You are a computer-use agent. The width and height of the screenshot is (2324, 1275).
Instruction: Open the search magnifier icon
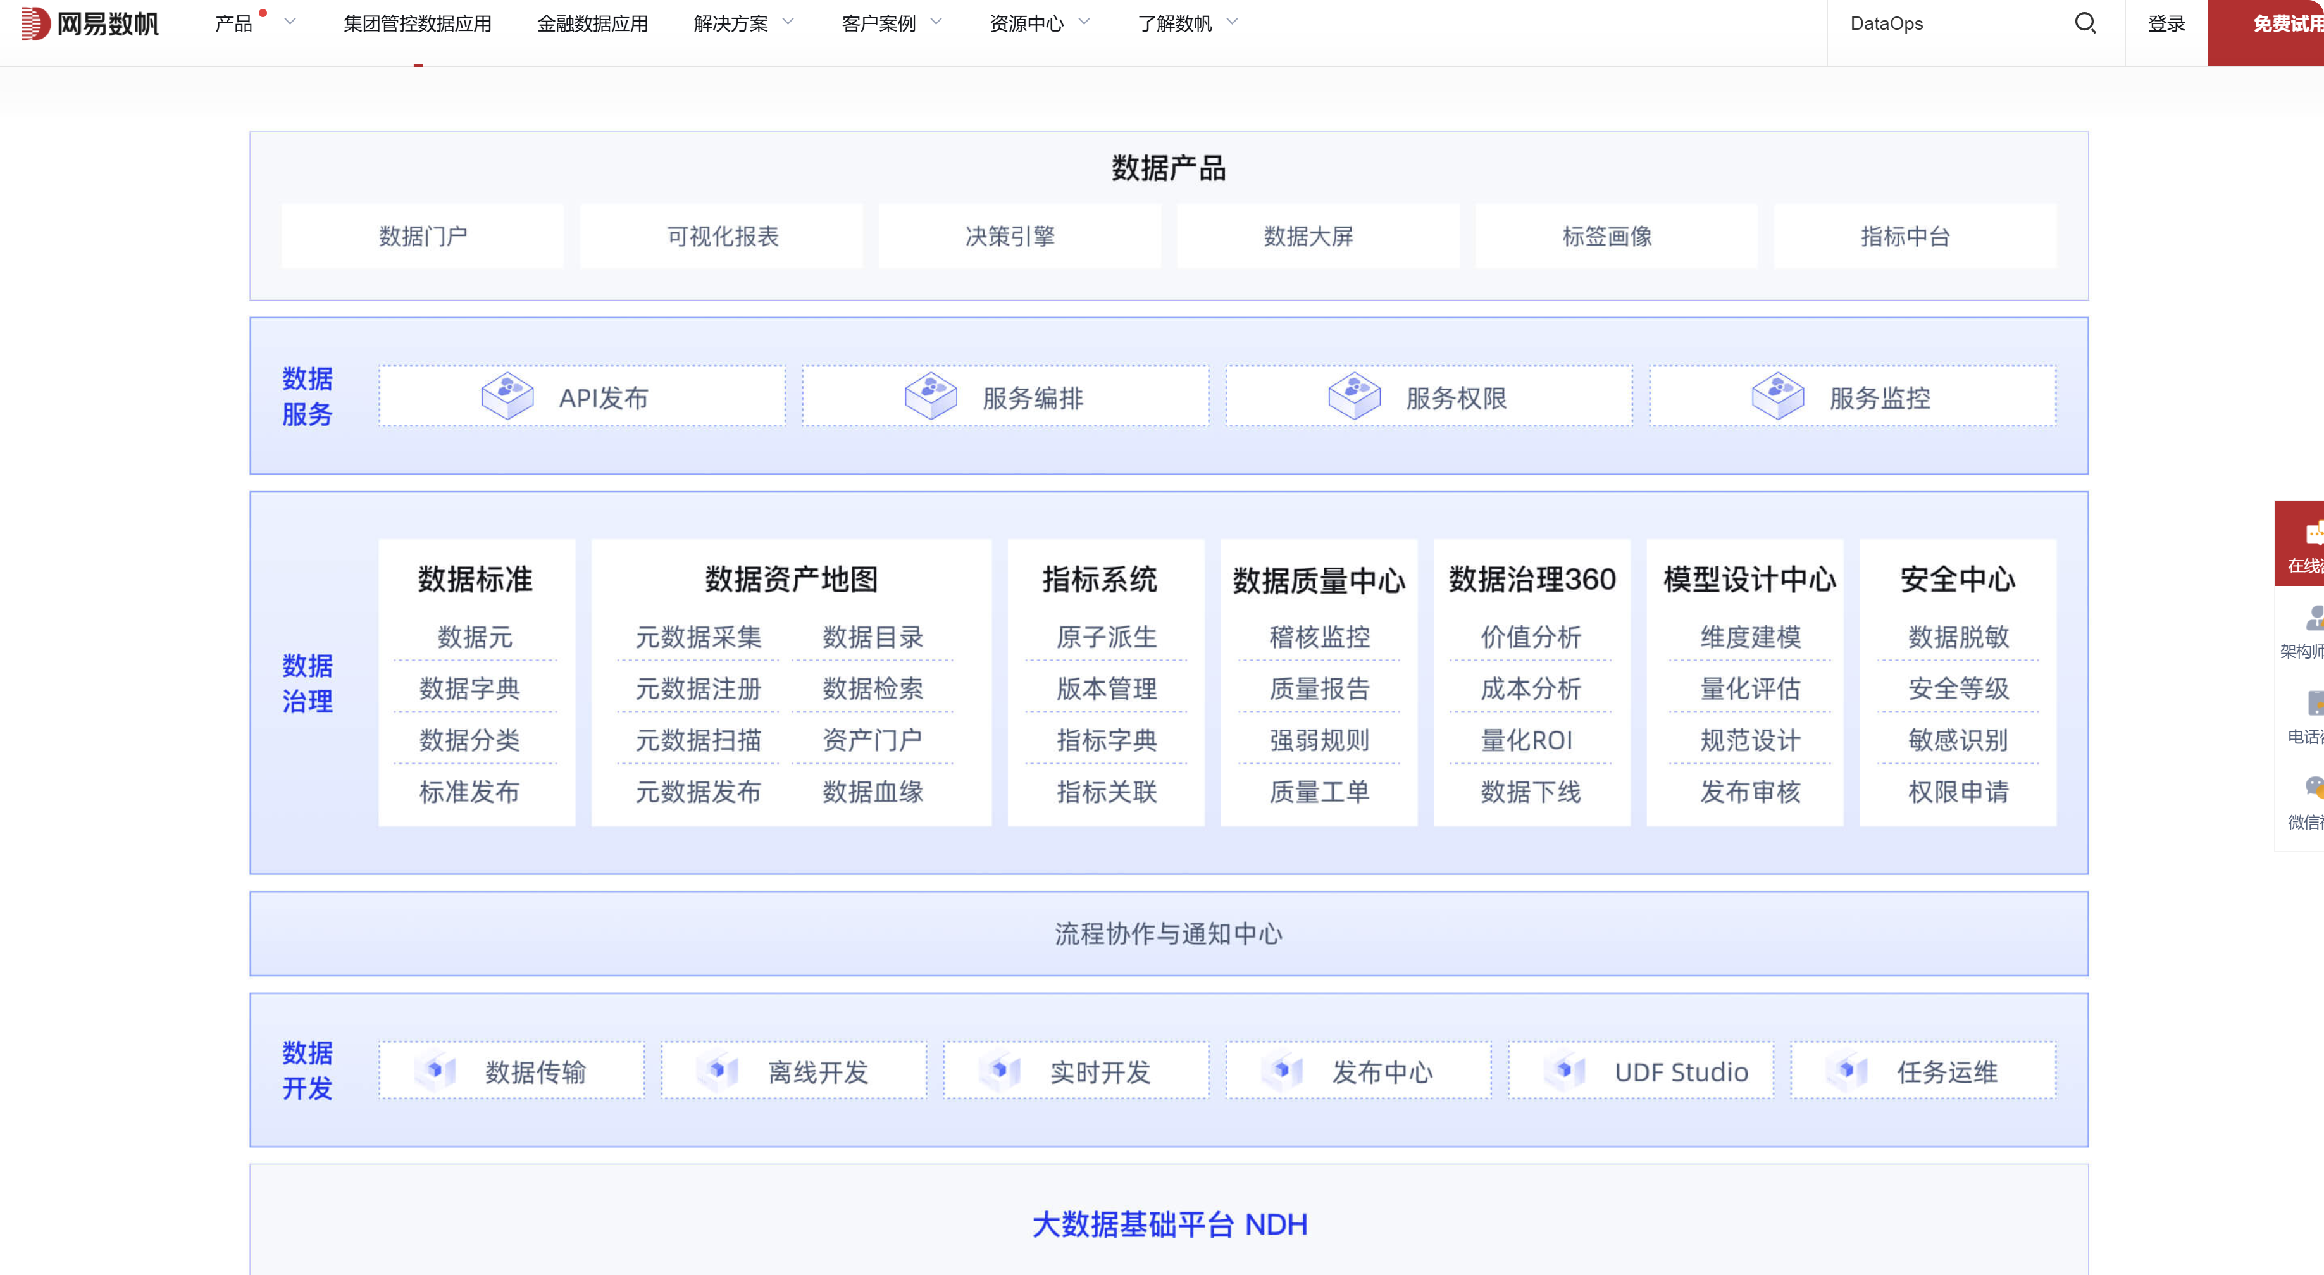[x=2085, y=23]
